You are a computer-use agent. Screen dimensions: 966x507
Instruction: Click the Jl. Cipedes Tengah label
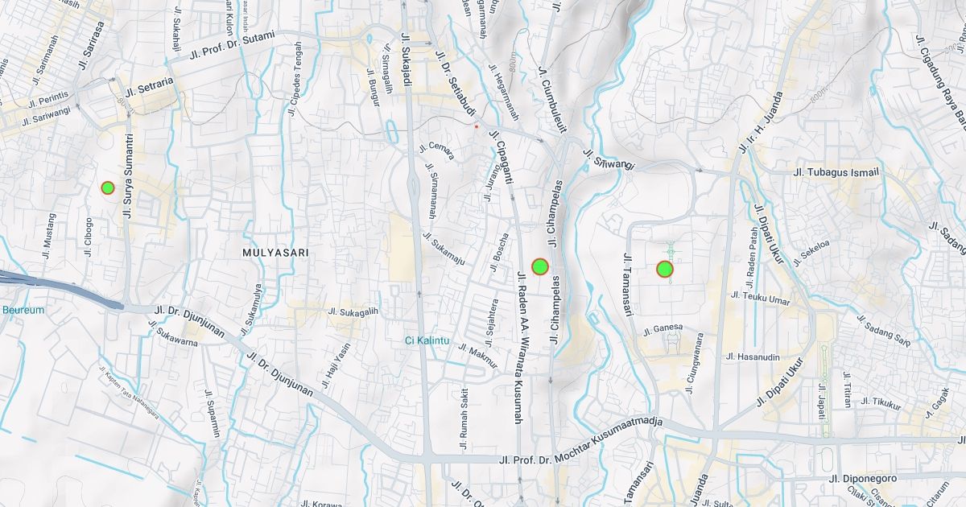pyautogui.click(x=296, y=79)
